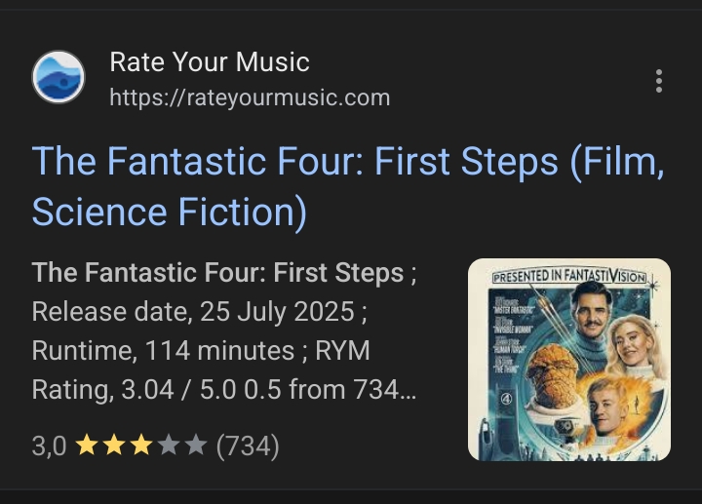Click the bold film title in the snippet
702x504 pixels.
pos(217,273)
